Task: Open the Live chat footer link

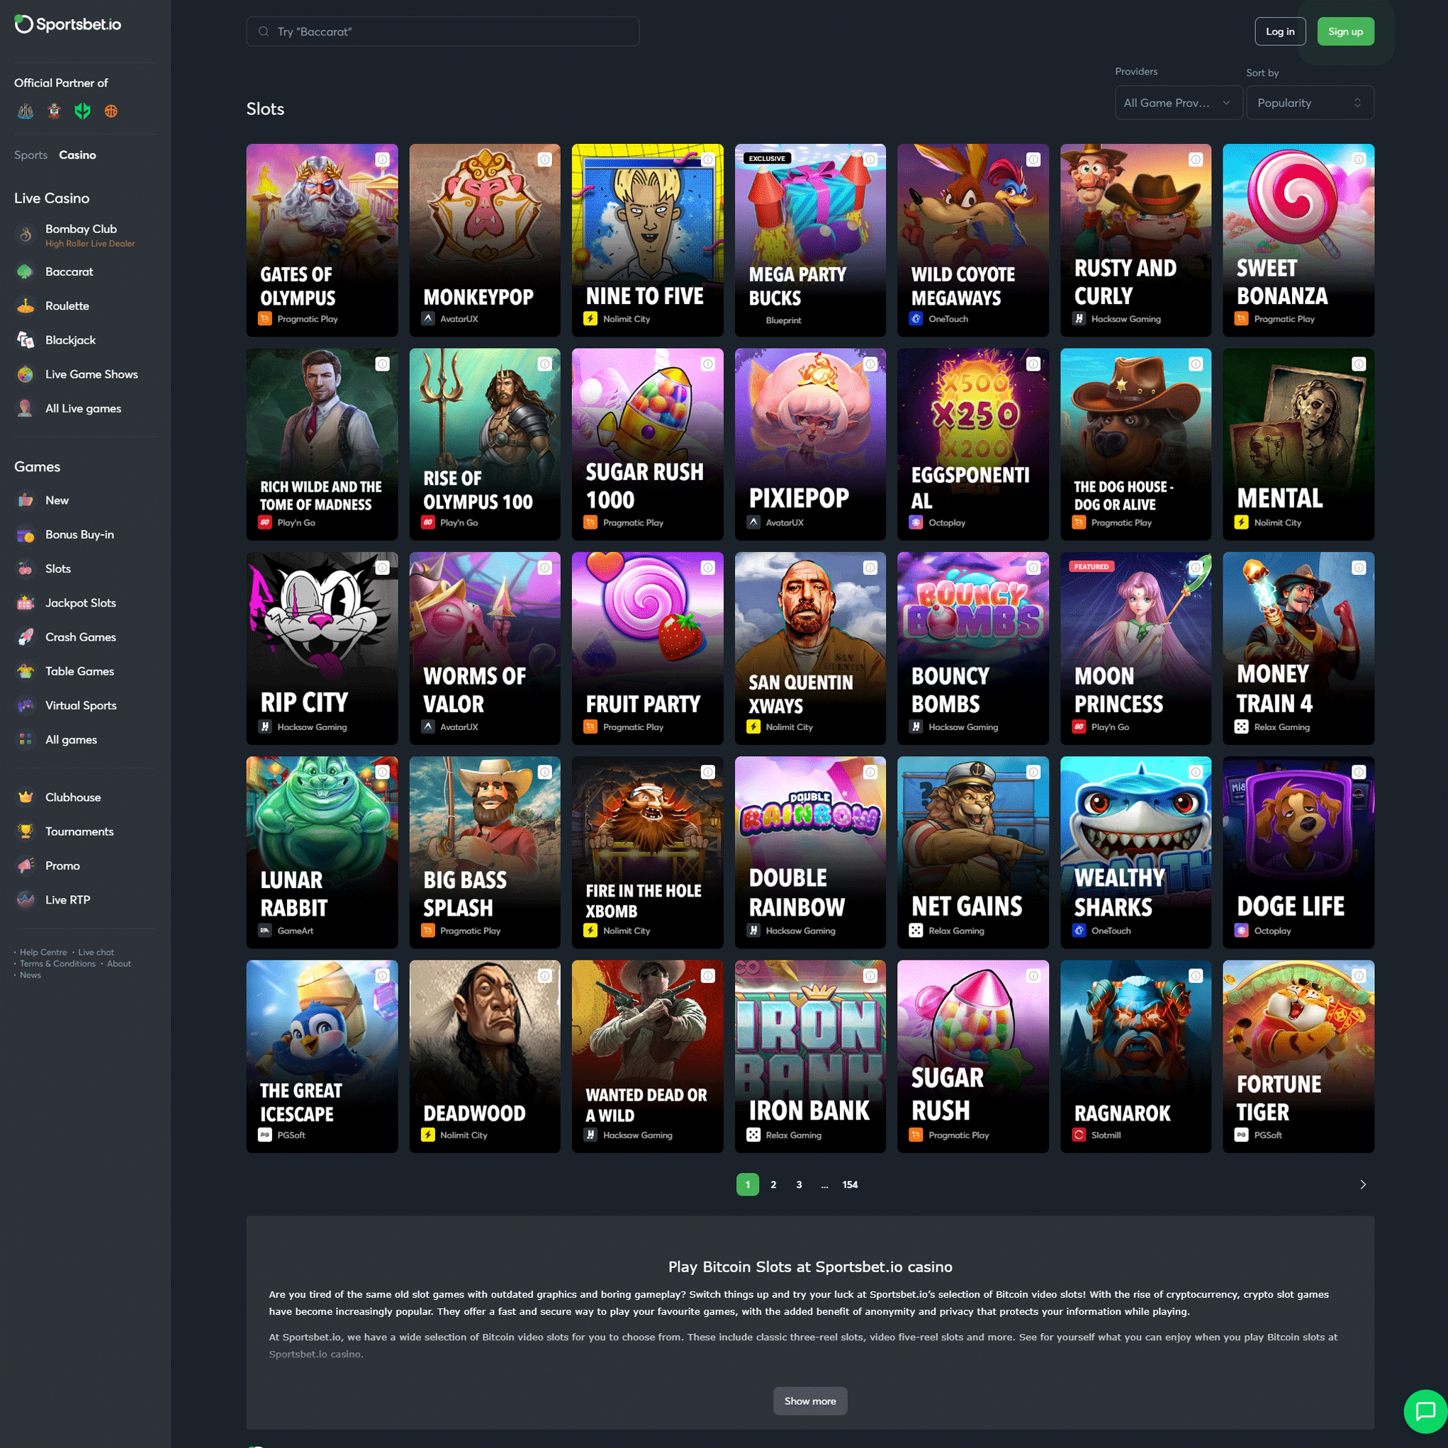Action: 96,952
